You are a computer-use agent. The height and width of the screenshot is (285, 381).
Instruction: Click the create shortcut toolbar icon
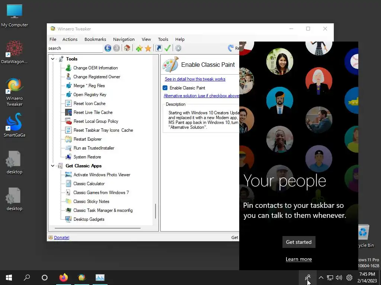pos(159,48)
